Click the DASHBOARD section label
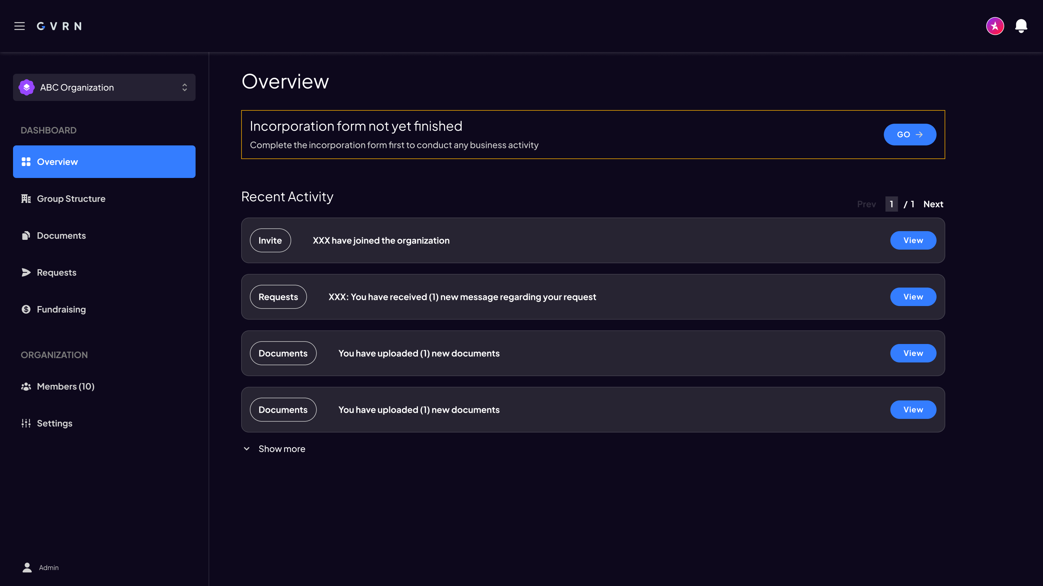The height and width of the screenshot is (586, 1043). click(x=49, y=130)
